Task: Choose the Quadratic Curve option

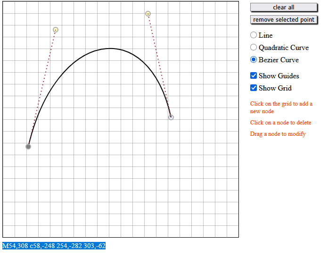Action: coord(254,48)
